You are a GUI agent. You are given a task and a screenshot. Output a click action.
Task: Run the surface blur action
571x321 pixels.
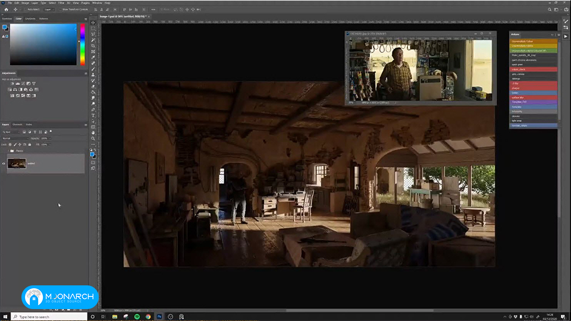[x=533, y=97]
